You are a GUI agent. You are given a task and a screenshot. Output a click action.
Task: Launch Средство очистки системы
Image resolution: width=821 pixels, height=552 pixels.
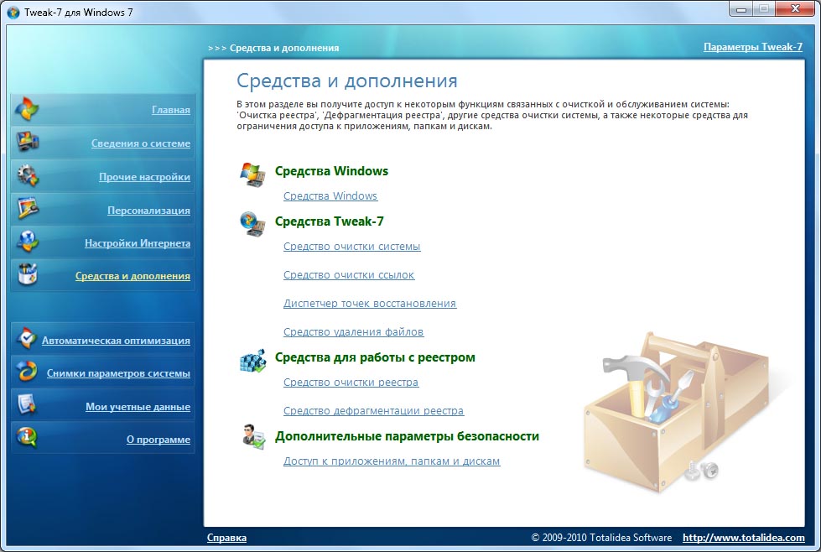click(352, 246)
